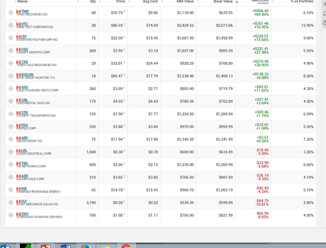Sort by the Book Value column arrow
The width and height of the screenshot is (326, 248).
236,2
